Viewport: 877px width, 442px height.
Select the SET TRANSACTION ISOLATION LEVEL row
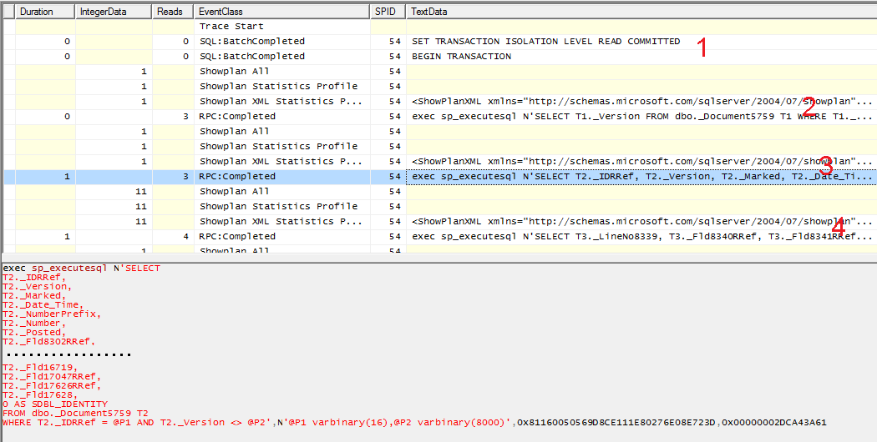pos(545,42)
